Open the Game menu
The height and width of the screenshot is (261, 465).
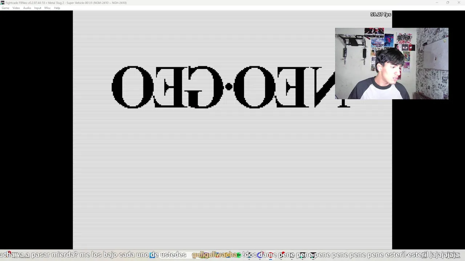[x=5, y=8]
